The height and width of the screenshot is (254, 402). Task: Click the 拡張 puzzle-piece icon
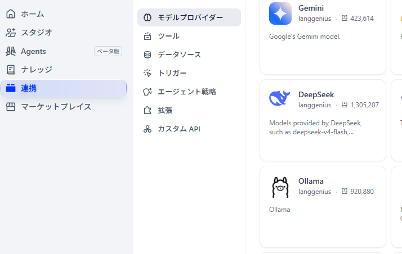click(148, 110)
